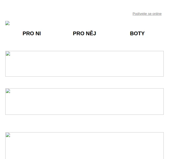The image size is (169, 159).
Task: Select the women's section labeled PRO NI
Action: (x=32, y=33)
